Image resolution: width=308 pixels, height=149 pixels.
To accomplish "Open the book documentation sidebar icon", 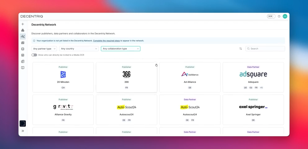I will pos(23,68).
